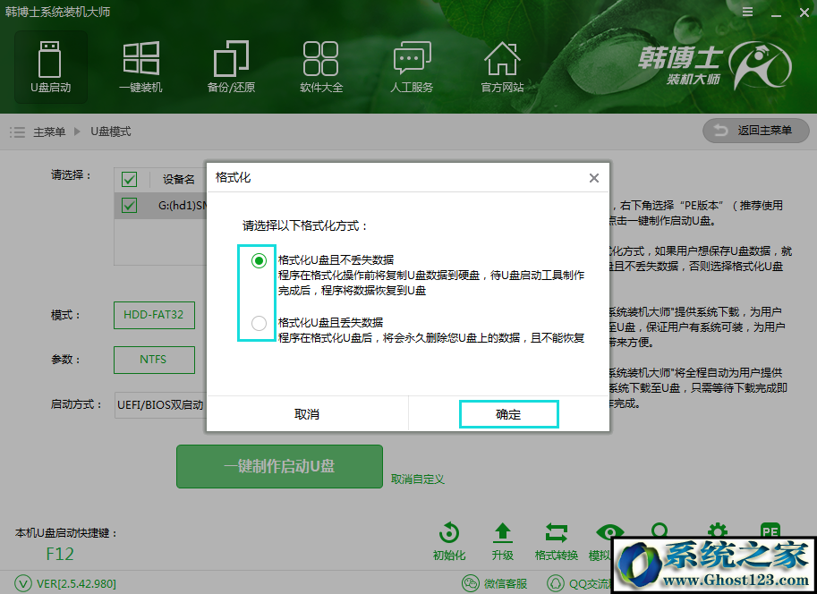Close the 格式化 dialog with X

pyautogui.click(x=594, y=178)
